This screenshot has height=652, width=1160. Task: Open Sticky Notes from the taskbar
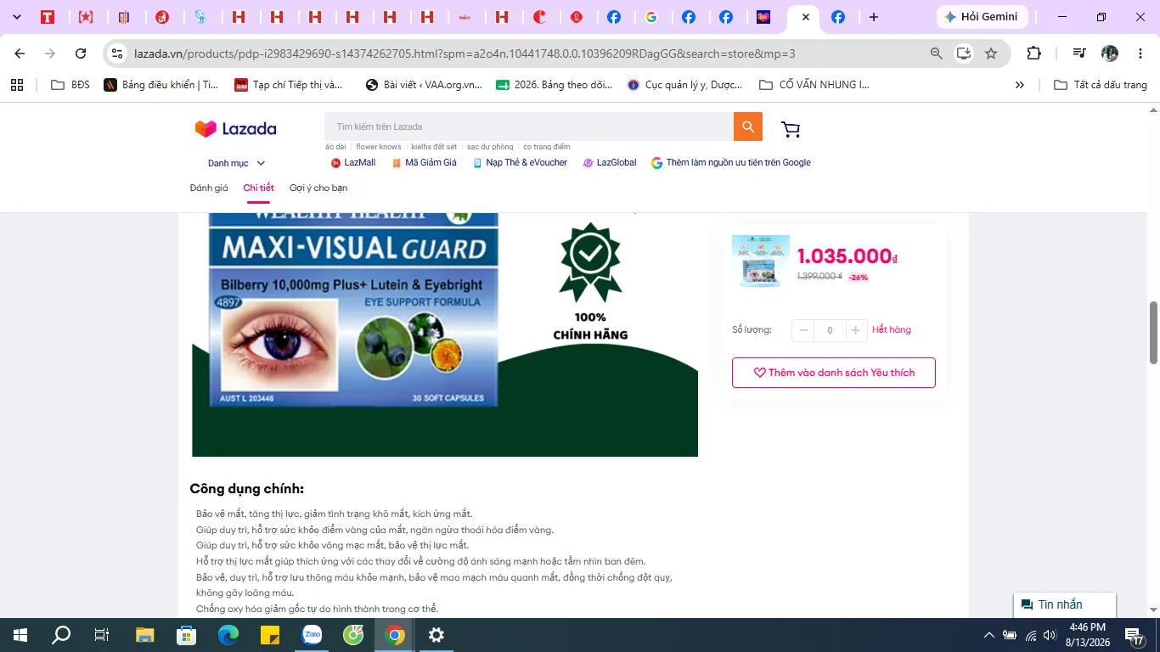click(270, 635)
